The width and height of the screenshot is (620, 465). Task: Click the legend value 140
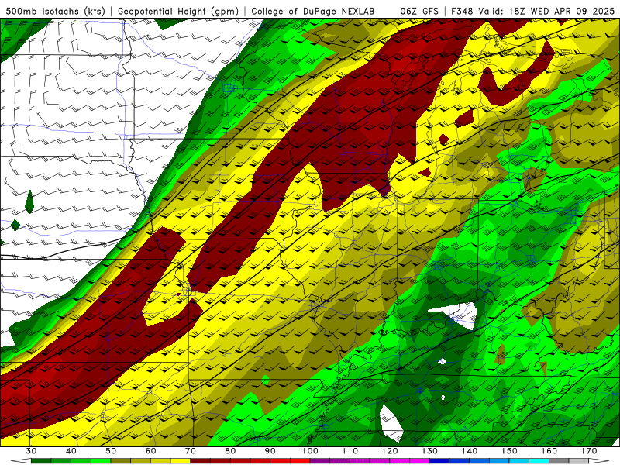click(470, 451)
